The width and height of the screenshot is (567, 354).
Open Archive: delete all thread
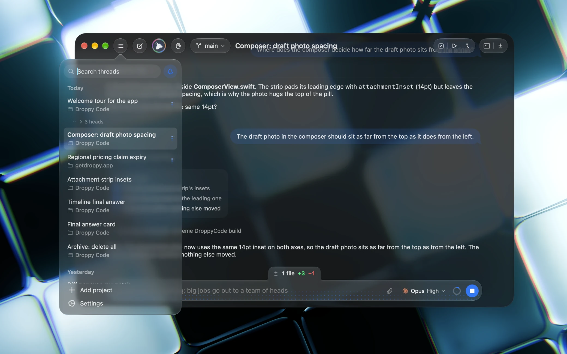coord(120,251)
